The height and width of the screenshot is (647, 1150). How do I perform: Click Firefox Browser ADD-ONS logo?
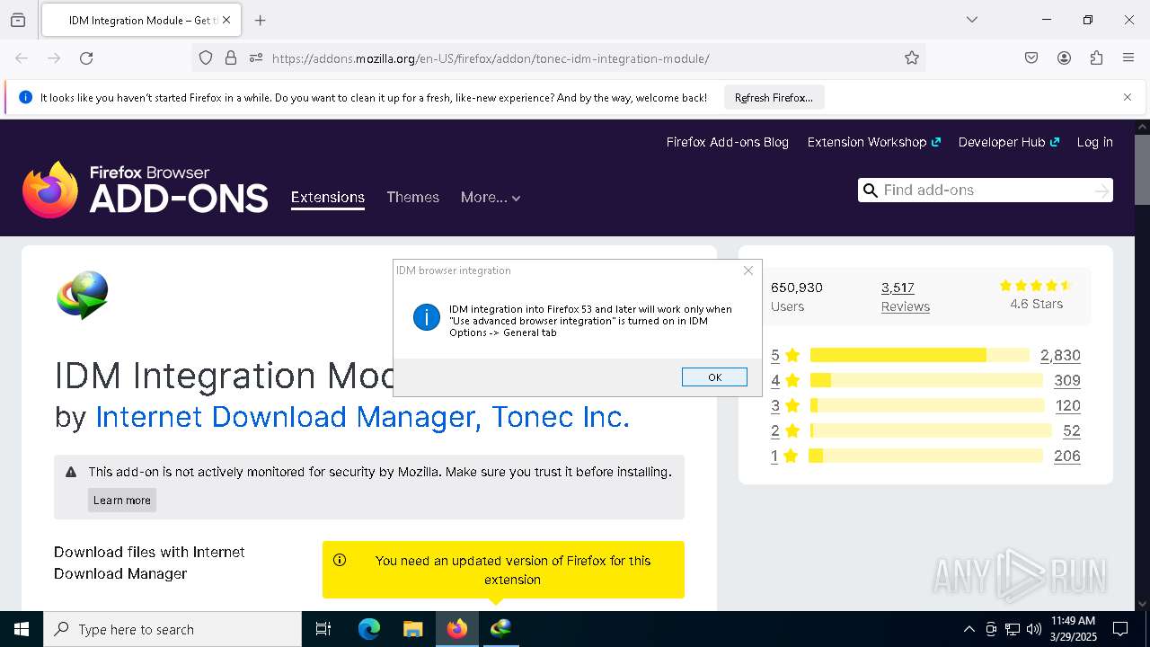(146, 190)
